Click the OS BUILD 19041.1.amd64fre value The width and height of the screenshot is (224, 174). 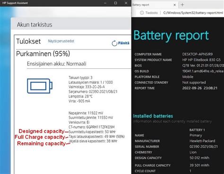coord(203,71)
